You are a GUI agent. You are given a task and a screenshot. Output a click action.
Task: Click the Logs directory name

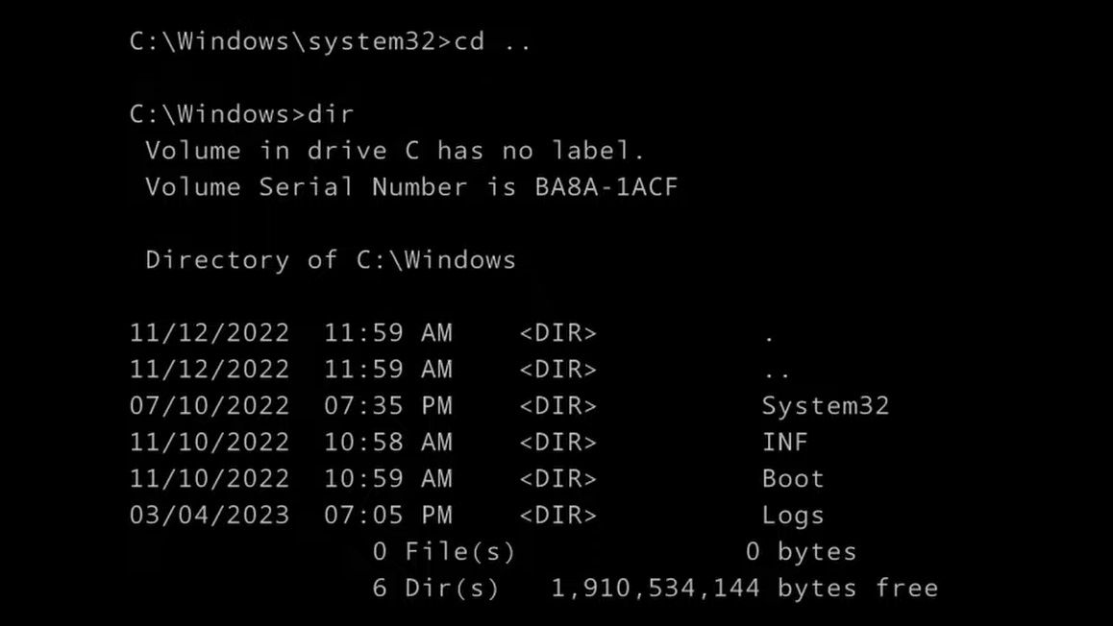[x=792, y=516]
